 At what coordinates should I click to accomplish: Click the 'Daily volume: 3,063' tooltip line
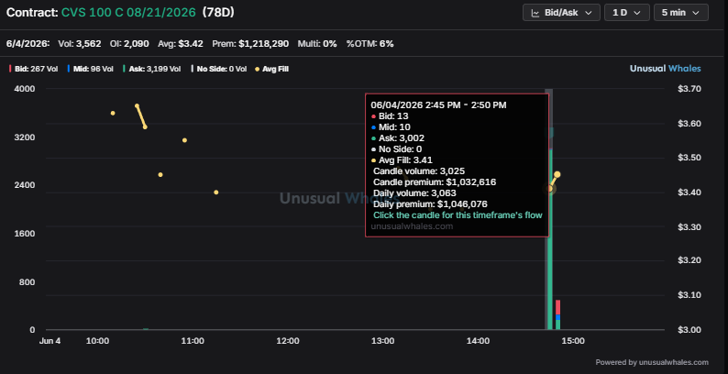tap(414, 193)
